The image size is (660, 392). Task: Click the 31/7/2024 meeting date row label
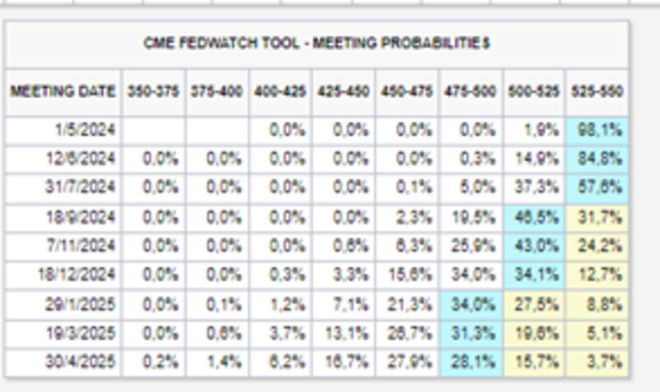pos(81,187)
